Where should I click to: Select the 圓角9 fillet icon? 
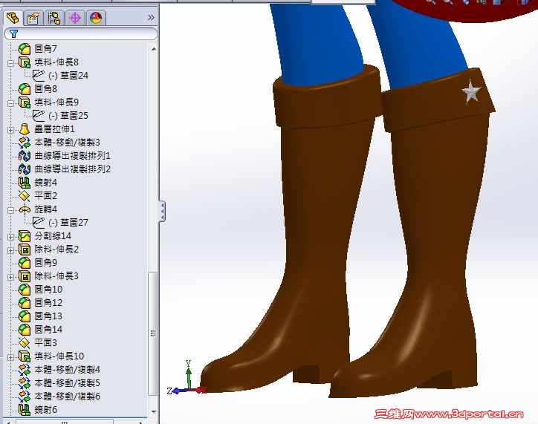click(x=25, y=263)
